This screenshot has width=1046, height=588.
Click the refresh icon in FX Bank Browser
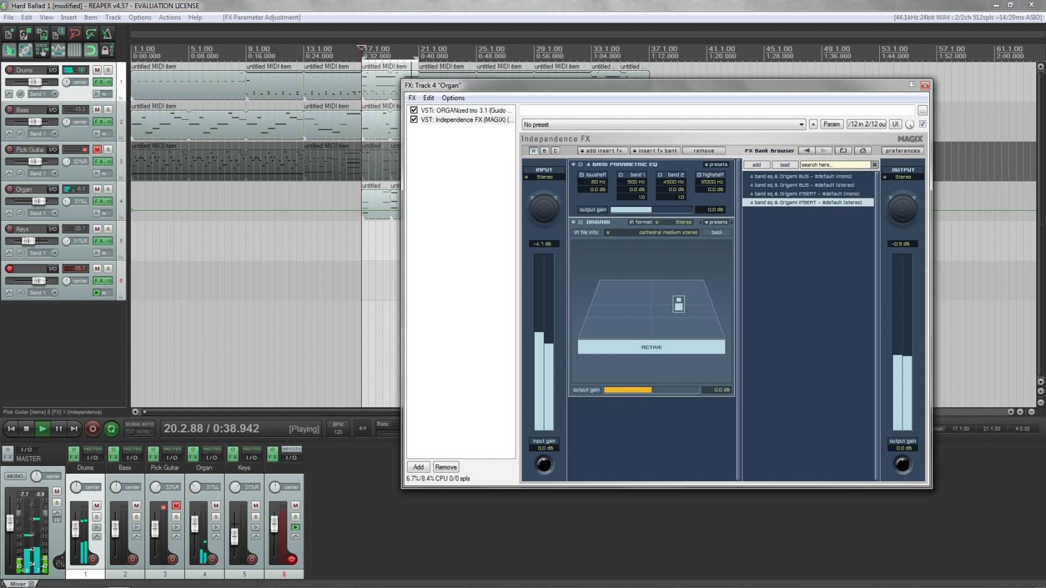(x=843, y=151)
